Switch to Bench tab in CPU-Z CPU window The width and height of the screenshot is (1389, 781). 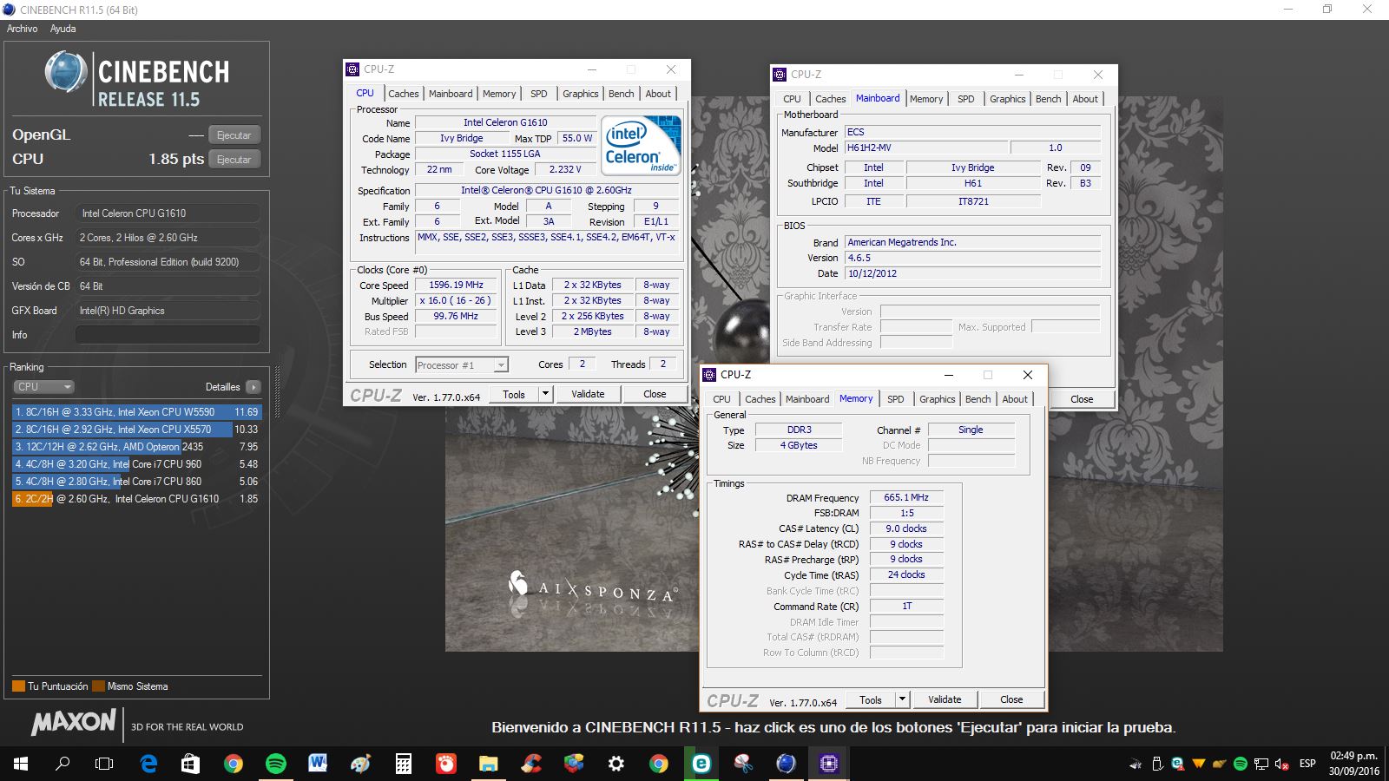tap(621, 94)
